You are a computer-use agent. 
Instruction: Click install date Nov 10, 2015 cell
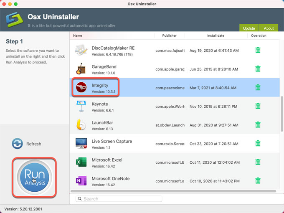pyautogui.click(x=213, y=106)
